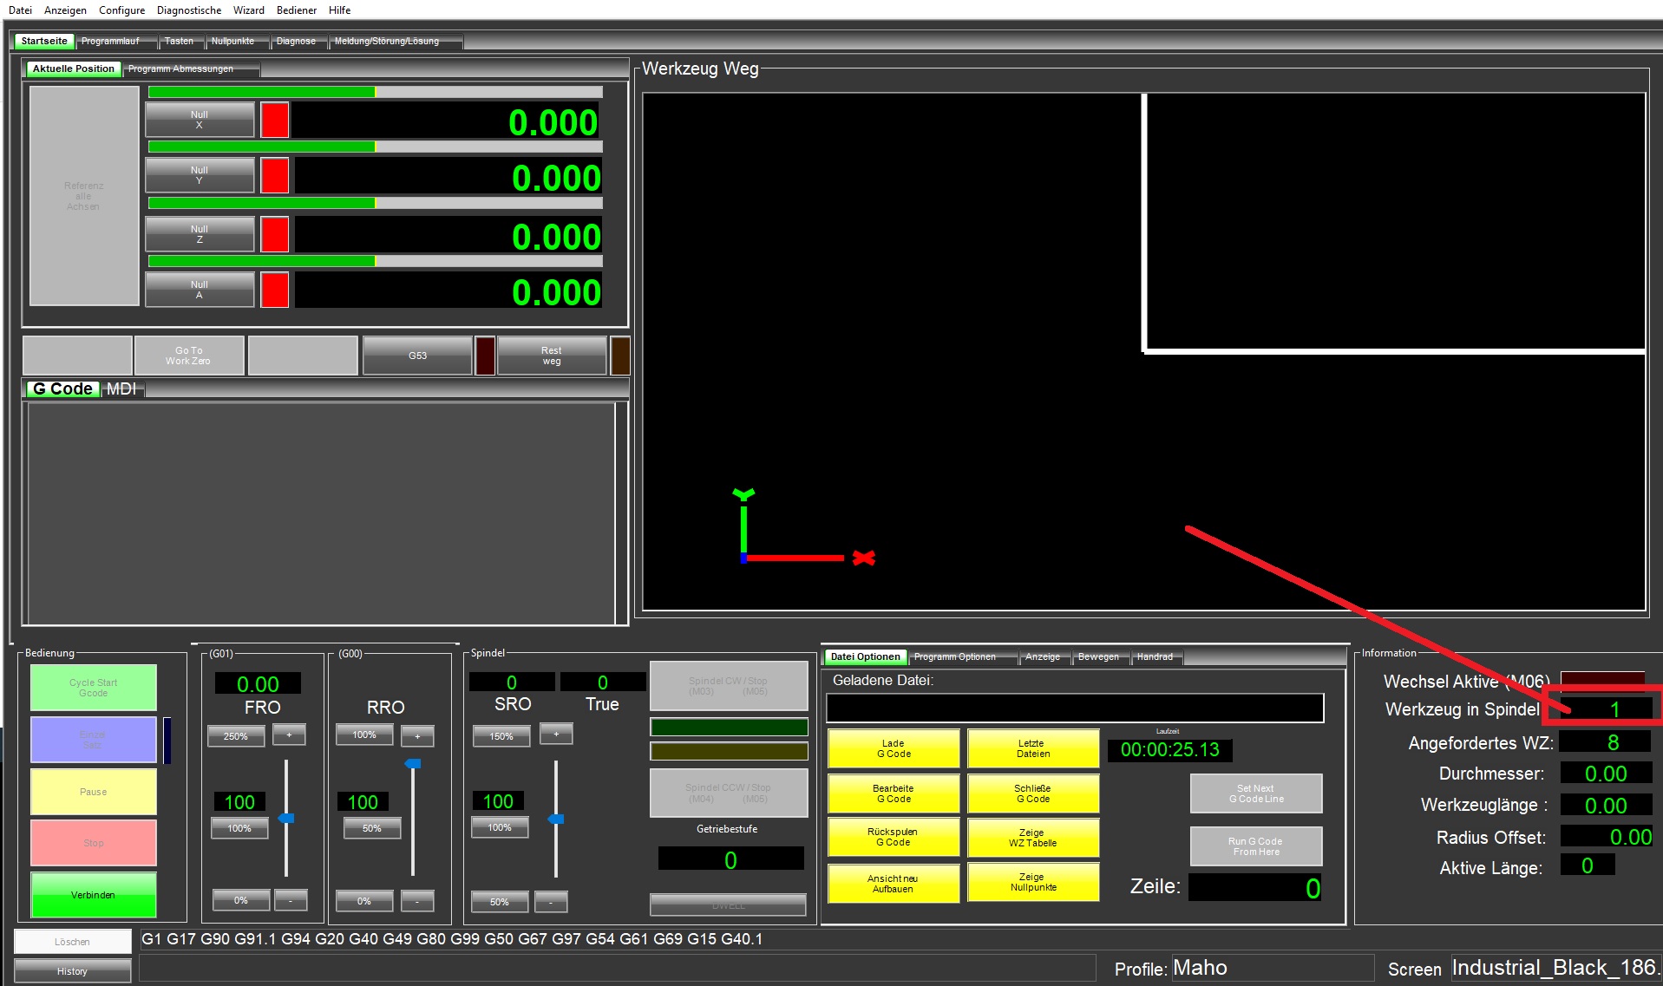The image size is (1663, 986).
Task: Toggle the G53 machine coordinates button
Action: point(417,356)
